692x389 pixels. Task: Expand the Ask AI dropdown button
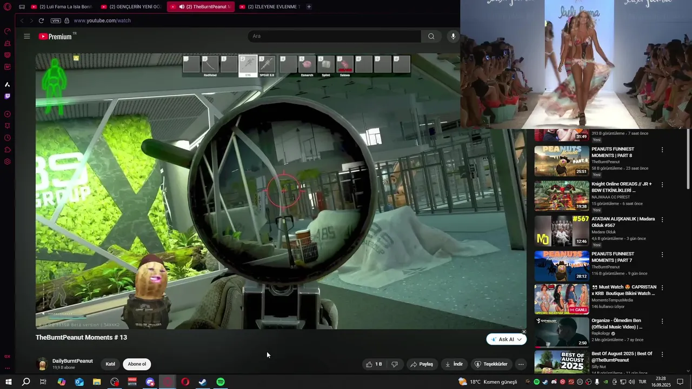tap(506, 339)
